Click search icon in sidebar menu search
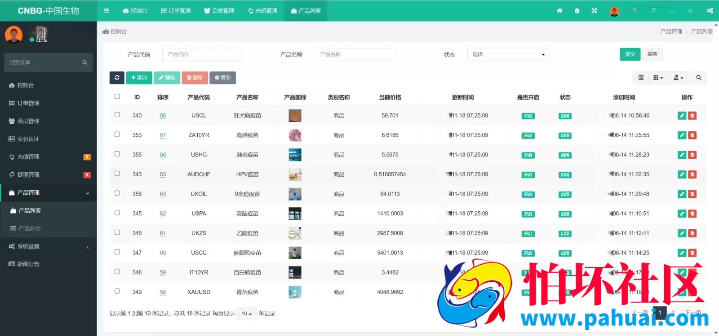Image resolution: width=719 pixels, height=336 pixels. point(84,62)
